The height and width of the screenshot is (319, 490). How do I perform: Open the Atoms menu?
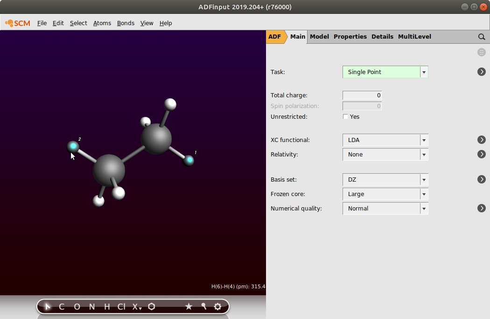pos(102,23)
